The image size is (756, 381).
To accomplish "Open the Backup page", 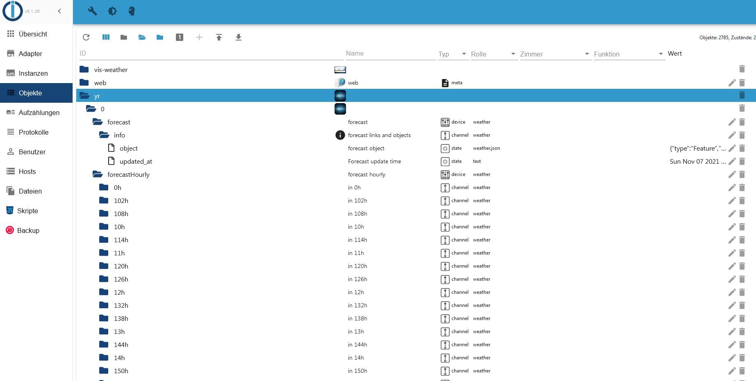I will pyautogui.click(x=36, y=230).
